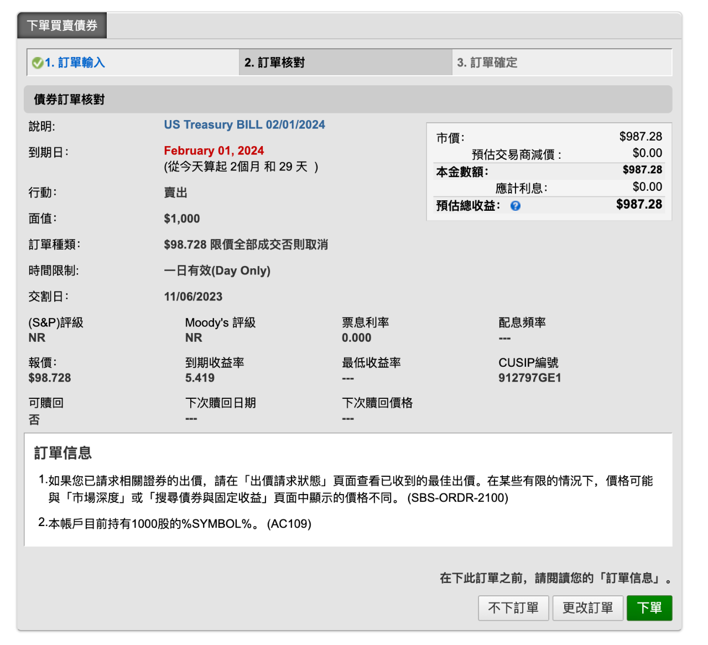Click the 到期收益率 value 5.419
The width and height of the screenshot is (708, 645).
pos(200,377)
